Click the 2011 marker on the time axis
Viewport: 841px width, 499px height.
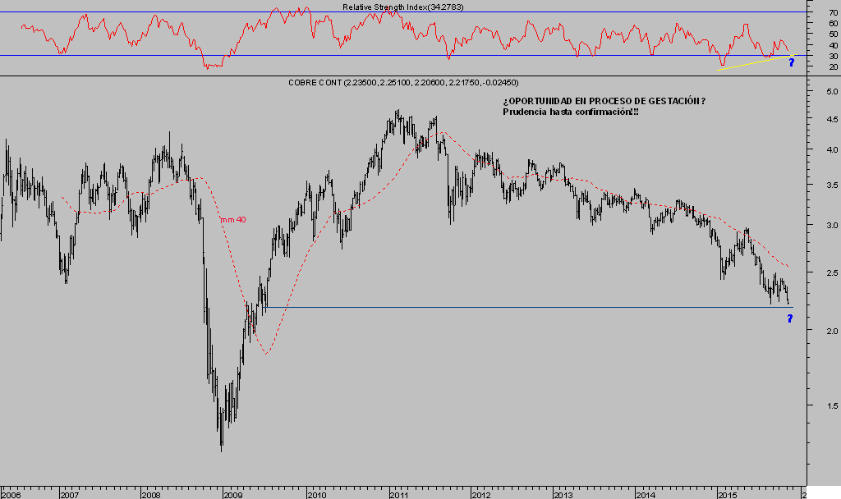398,495
